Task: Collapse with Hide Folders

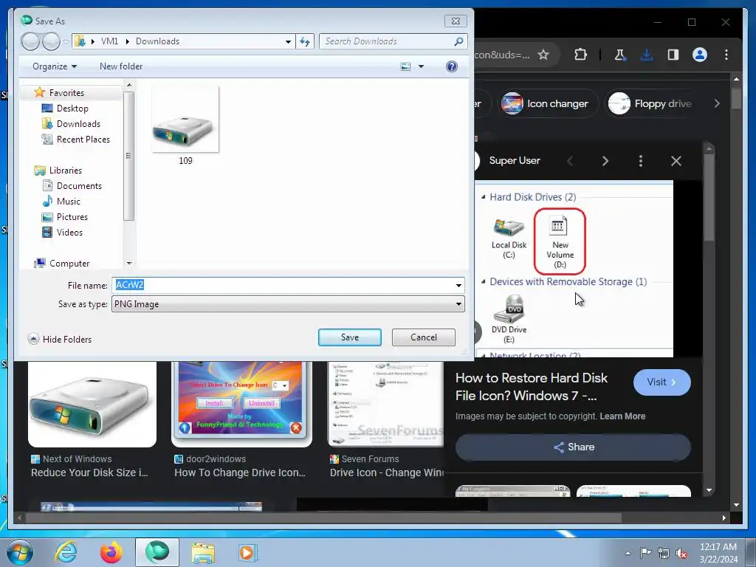Action: [x=60, y=340]
